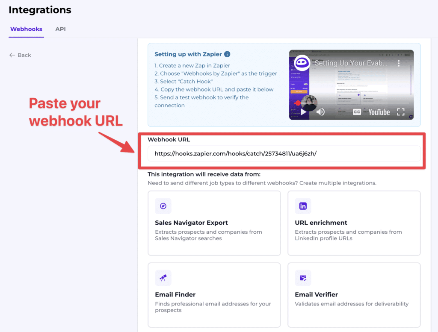Click inside the Webhook URL input field

(x=284, y=153)
